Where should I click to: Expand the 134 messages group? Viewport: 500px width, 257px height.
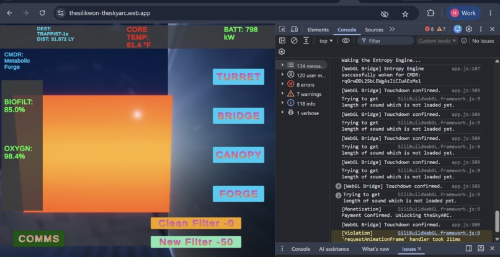point(282,65)
